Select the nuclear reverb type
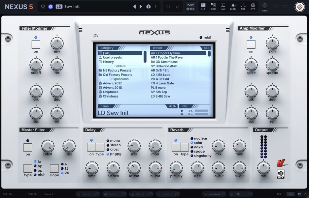 click(x=199, y=138)
